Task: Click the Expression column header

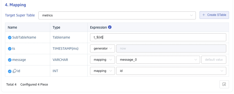Action: pos(98,27)
